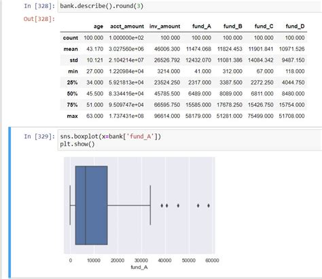Screen dimensions: 322x279
Task: Click the fund_A x-axis label under plot
Action: coord(139,267)
